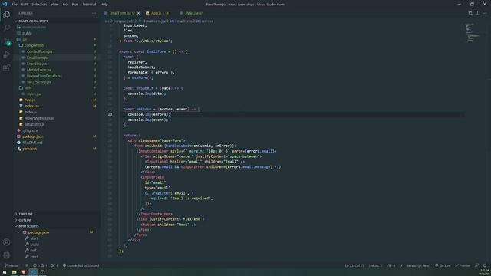Open the Source Control view
The height and width of the screenshot is (276, 491).
click(7, 41)
